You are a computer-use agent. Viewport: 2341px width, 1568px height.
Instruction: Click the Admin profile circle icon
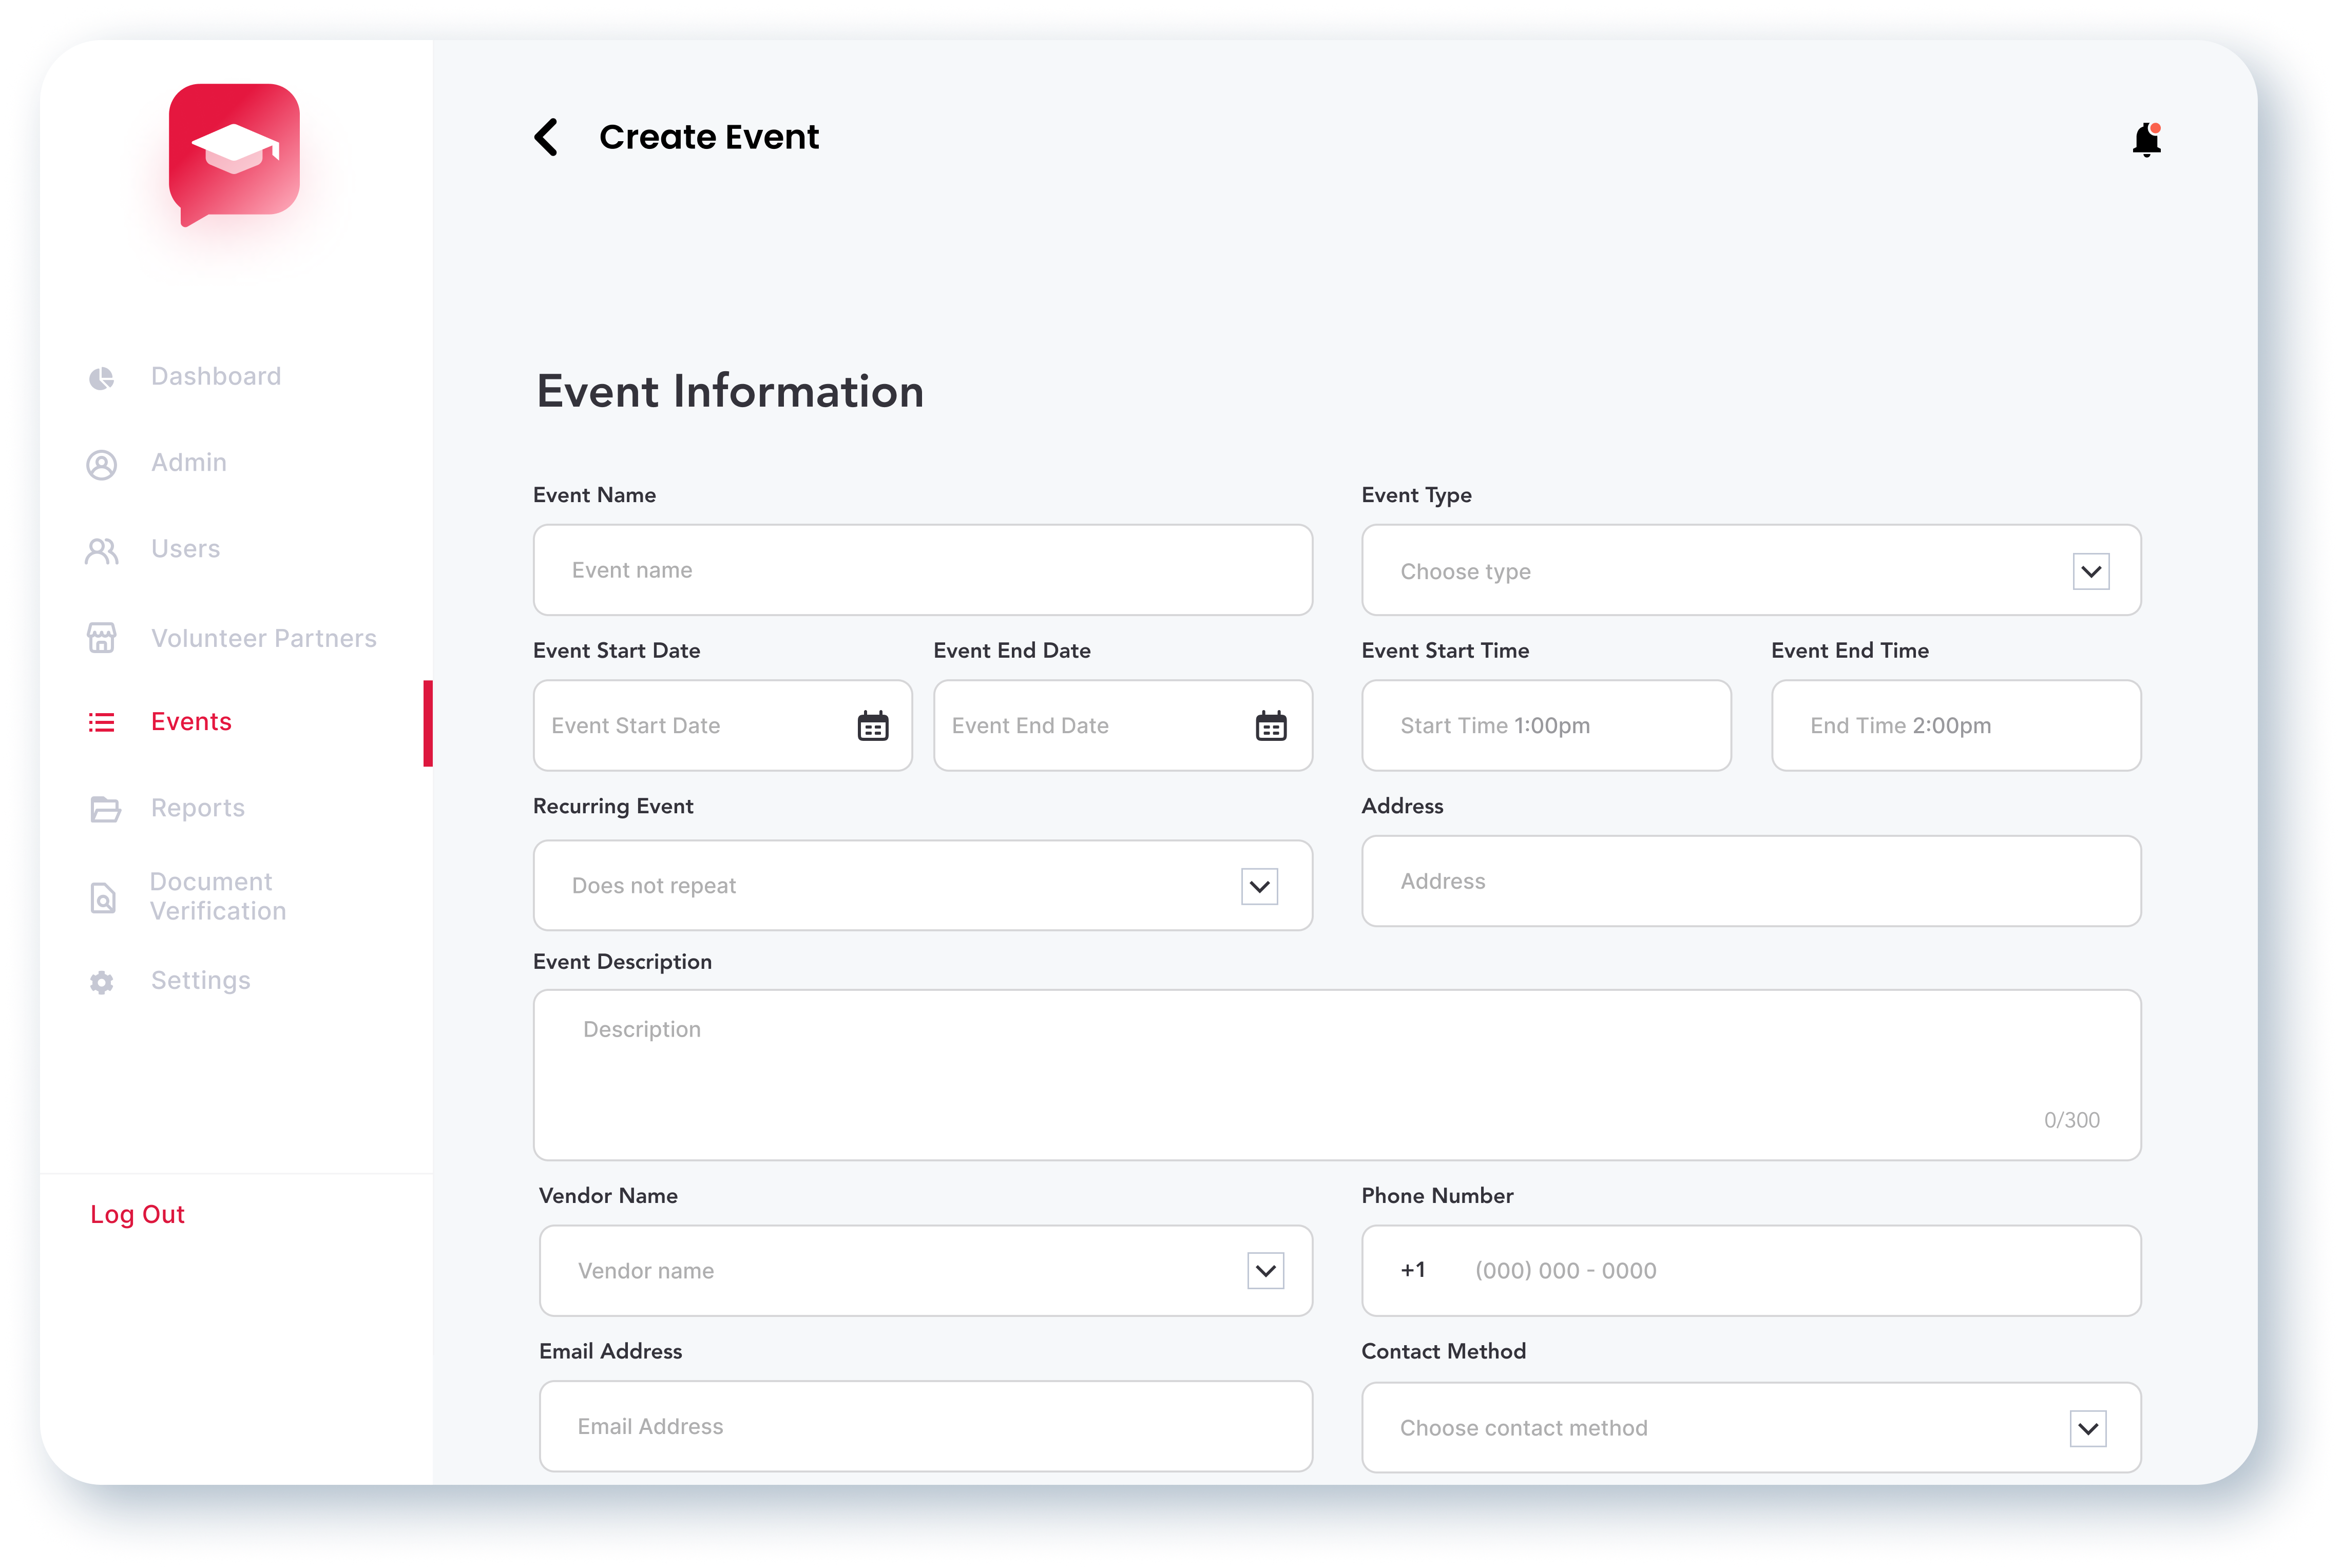coord(101,465)
